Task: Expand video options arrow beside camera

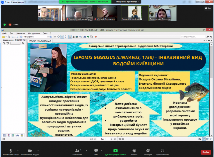Action: (38, 150)
